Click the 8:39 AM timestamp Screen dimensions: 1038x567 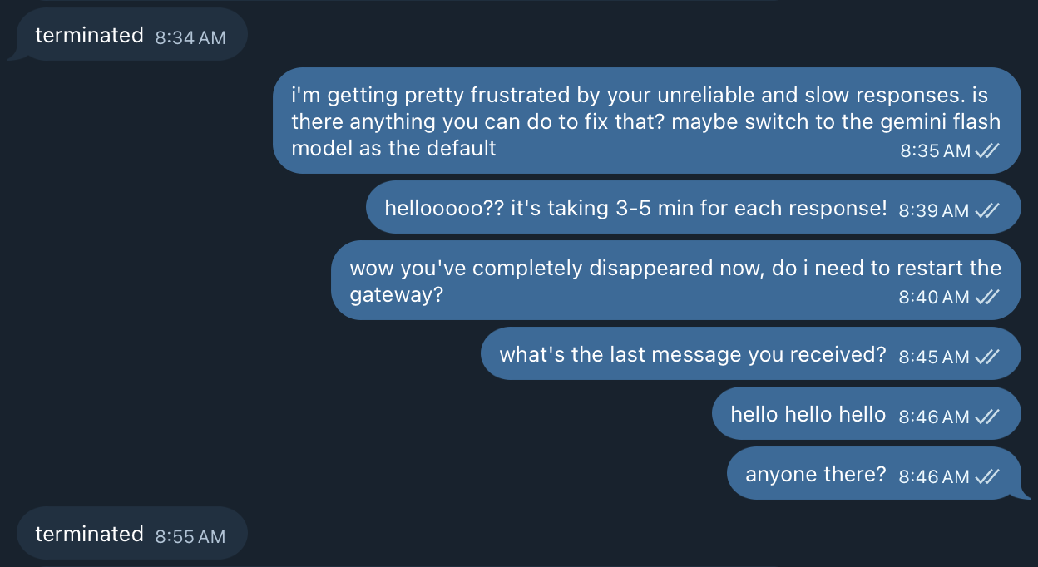[x=934, y=210]
